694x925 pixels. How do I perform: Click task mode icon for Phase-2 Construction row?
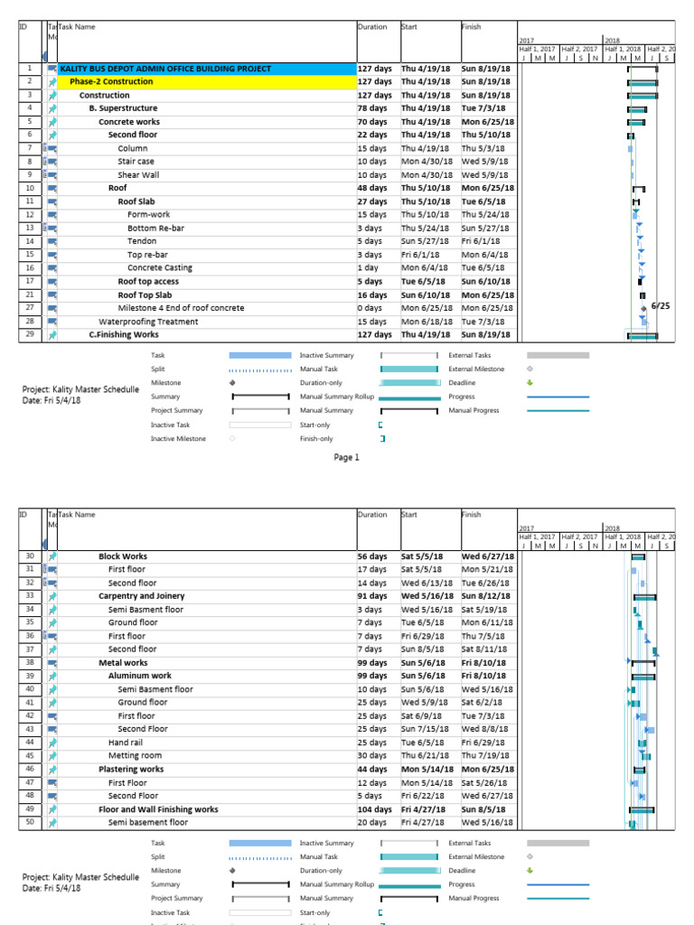[52, 82]
